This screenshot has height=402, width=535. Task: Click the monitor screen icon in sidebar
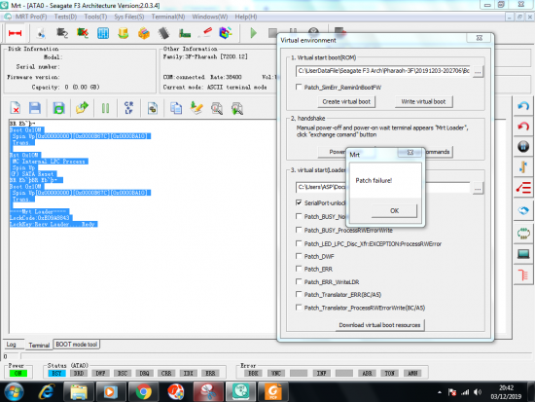coord(523,254)
